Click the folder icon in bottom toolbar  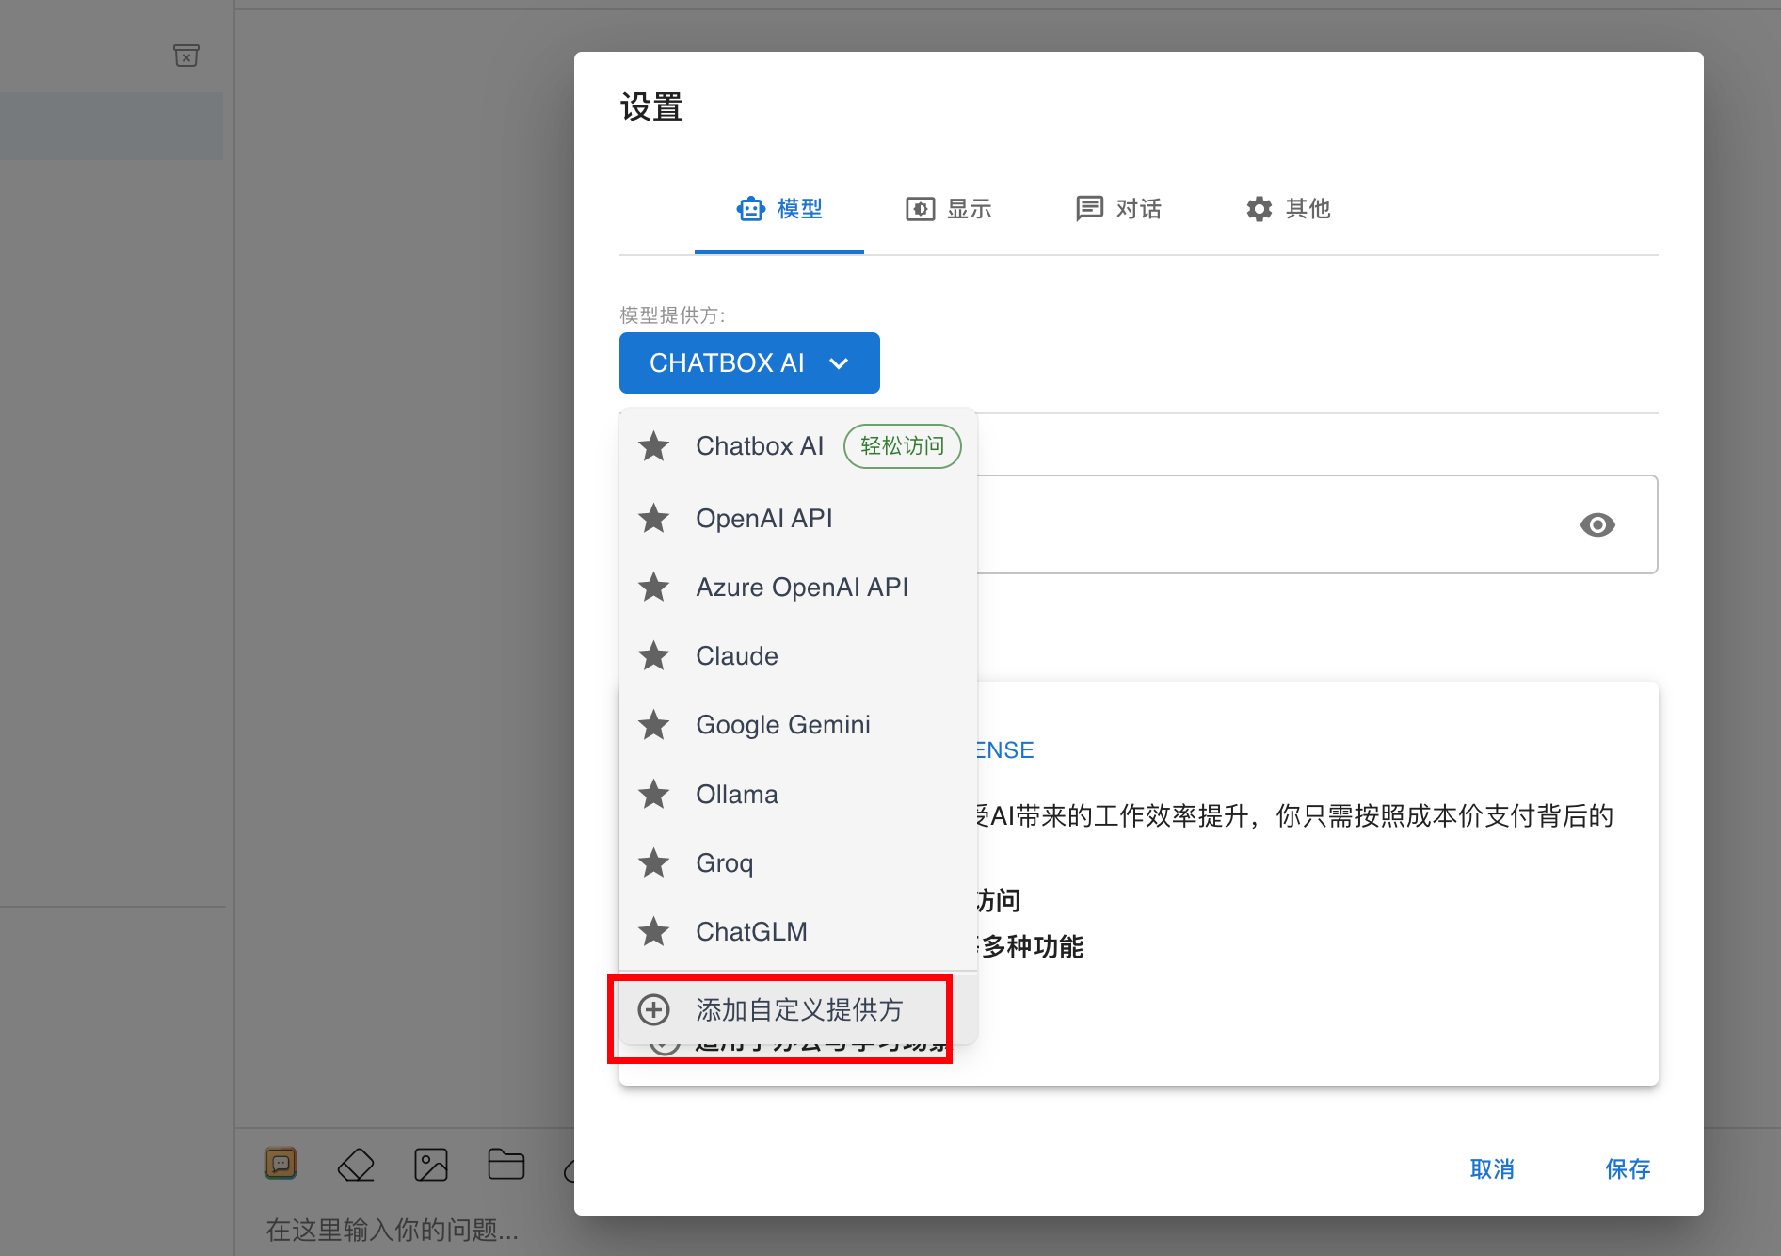click(x=506, y=1165)
